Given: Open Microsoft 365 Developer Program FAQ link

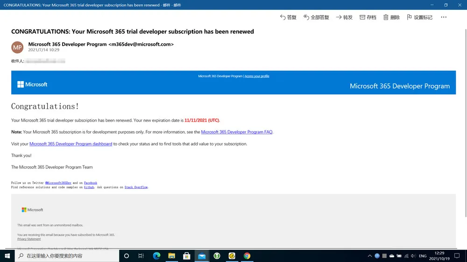Looking at the screenshot, I should [236, 132].
